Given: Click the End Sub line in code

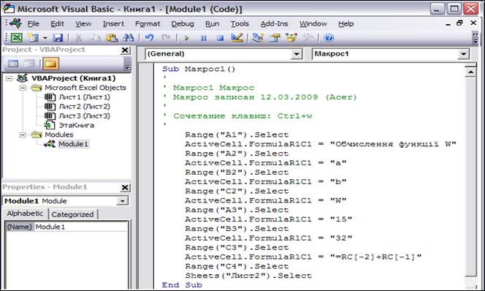Looking at the screenshot, I should click(x=182, y=285).
